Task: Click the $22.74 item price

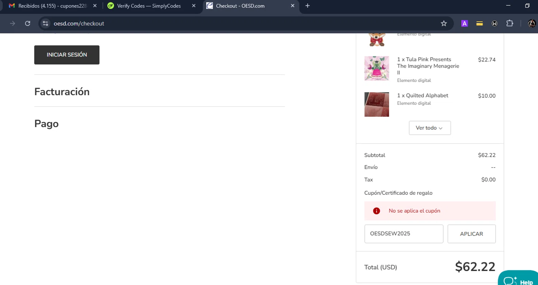Action: tap(487, 60)
